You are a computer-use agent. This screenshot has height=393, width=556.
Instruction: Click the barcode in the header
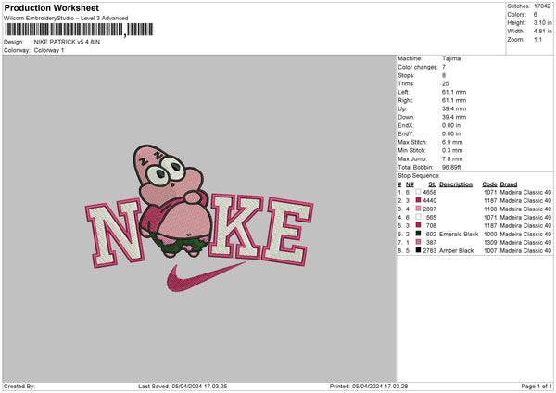click(79, 30)
